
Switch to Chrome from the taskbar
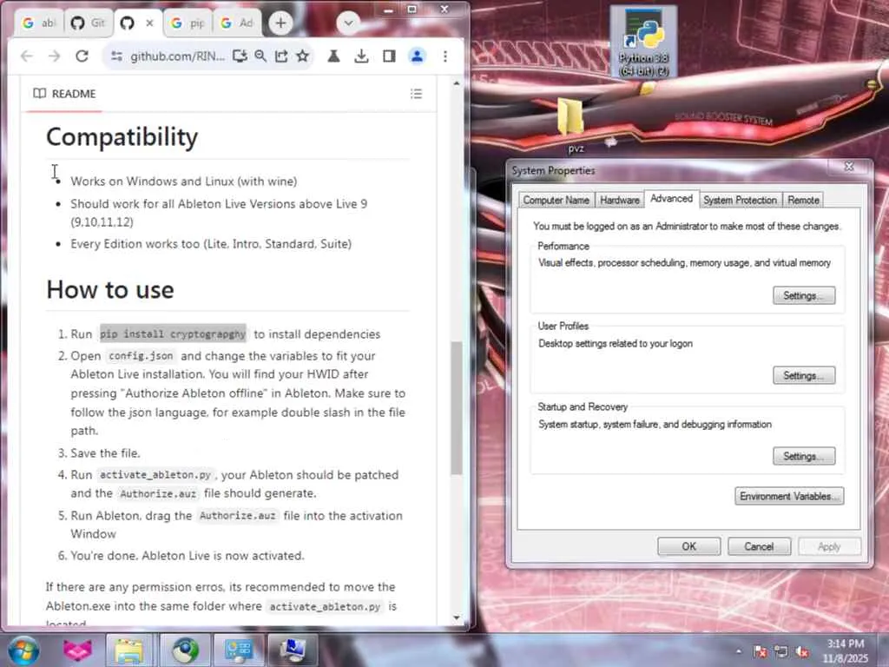pyautogui.click(x=185, y=650)
